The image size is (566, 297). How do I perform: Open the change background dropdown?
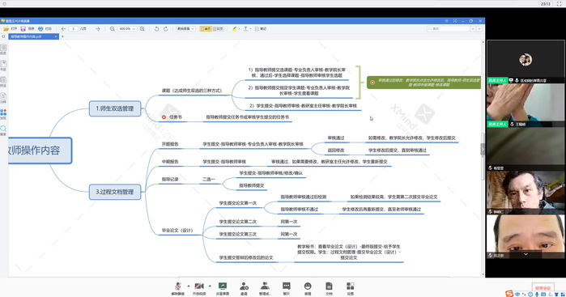185,28
